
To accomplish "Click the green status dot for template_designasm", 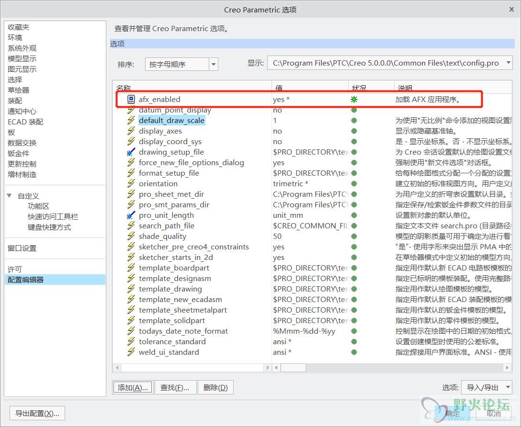I will [x=354, y=278].
